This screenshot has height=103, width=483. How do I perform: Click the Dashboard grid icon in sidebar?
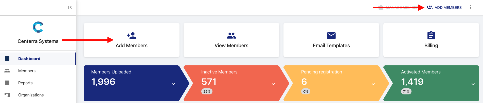7,59
